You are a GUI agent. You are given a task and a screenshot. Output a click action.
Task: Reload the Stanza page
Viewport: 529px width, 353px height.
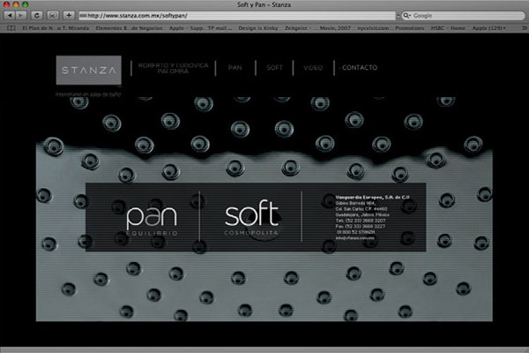[37, 15]
